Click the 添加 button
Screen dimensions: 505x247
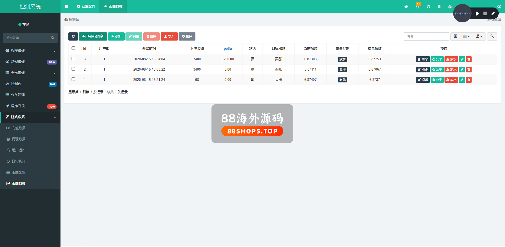pyautogui.click(x=116, y=36)
